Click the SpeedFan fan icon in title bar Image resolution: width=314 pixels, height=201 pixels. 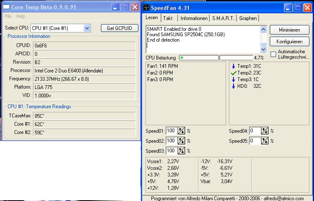(x=146, y=8)
